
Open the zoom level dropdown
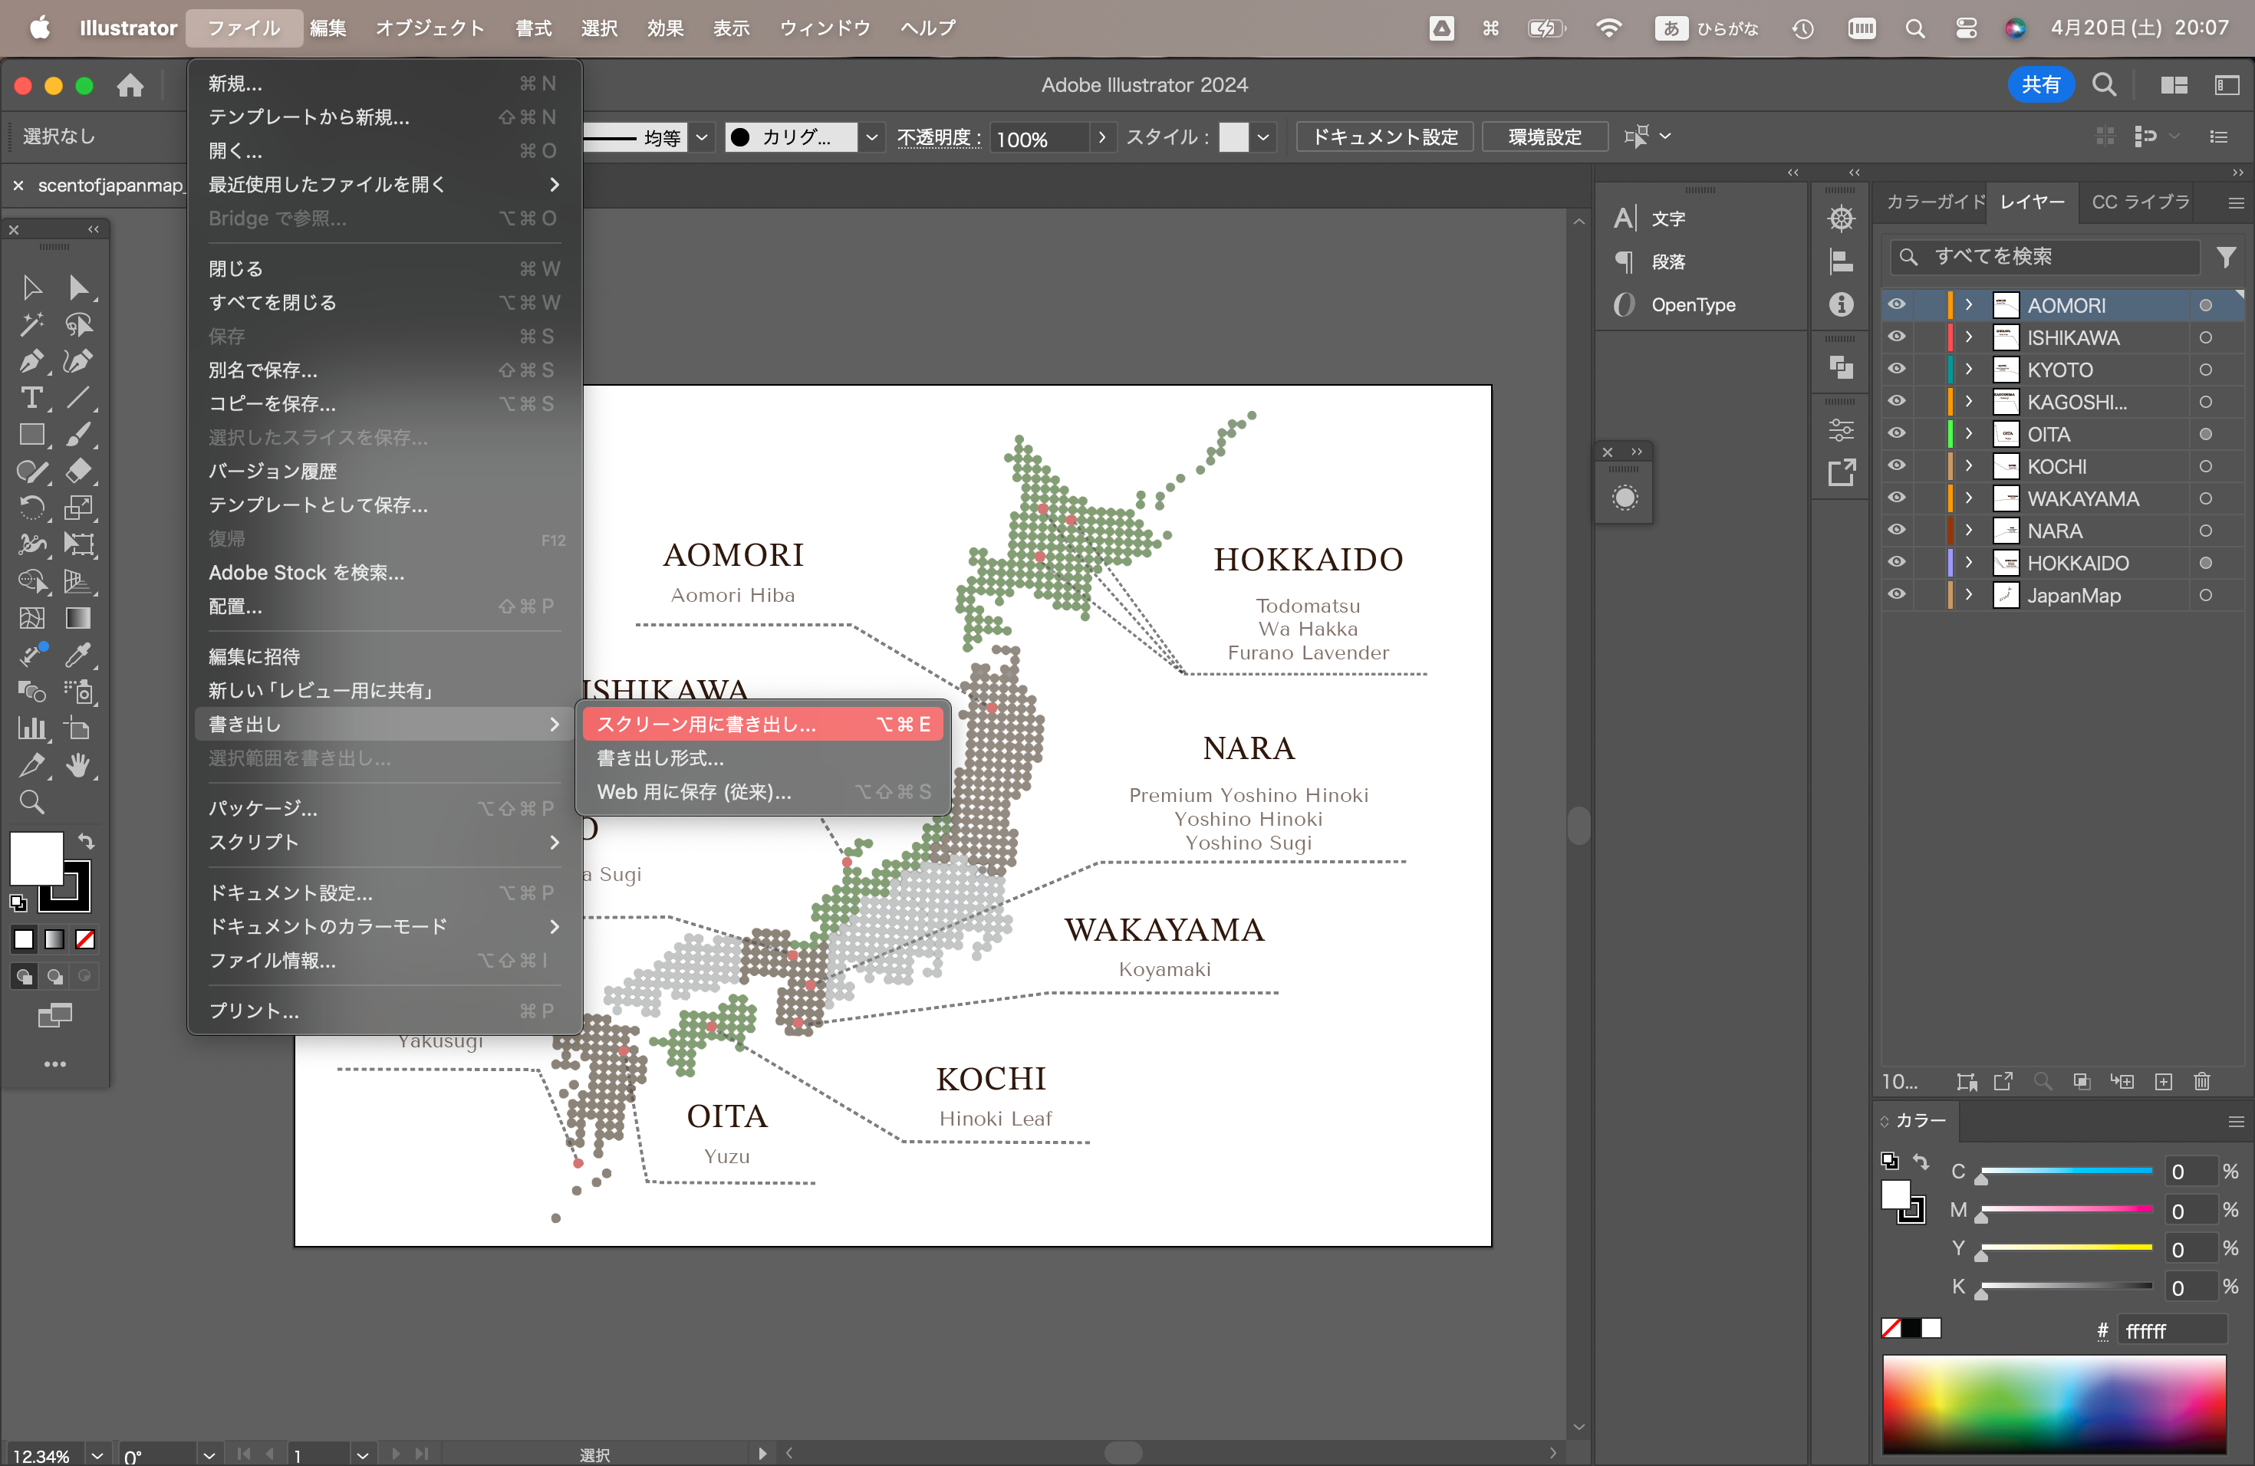tap(97, 1454)
